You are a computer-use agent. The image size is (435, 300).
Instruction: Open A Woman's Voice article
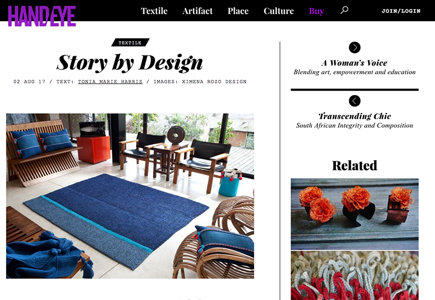coord(355,63)
